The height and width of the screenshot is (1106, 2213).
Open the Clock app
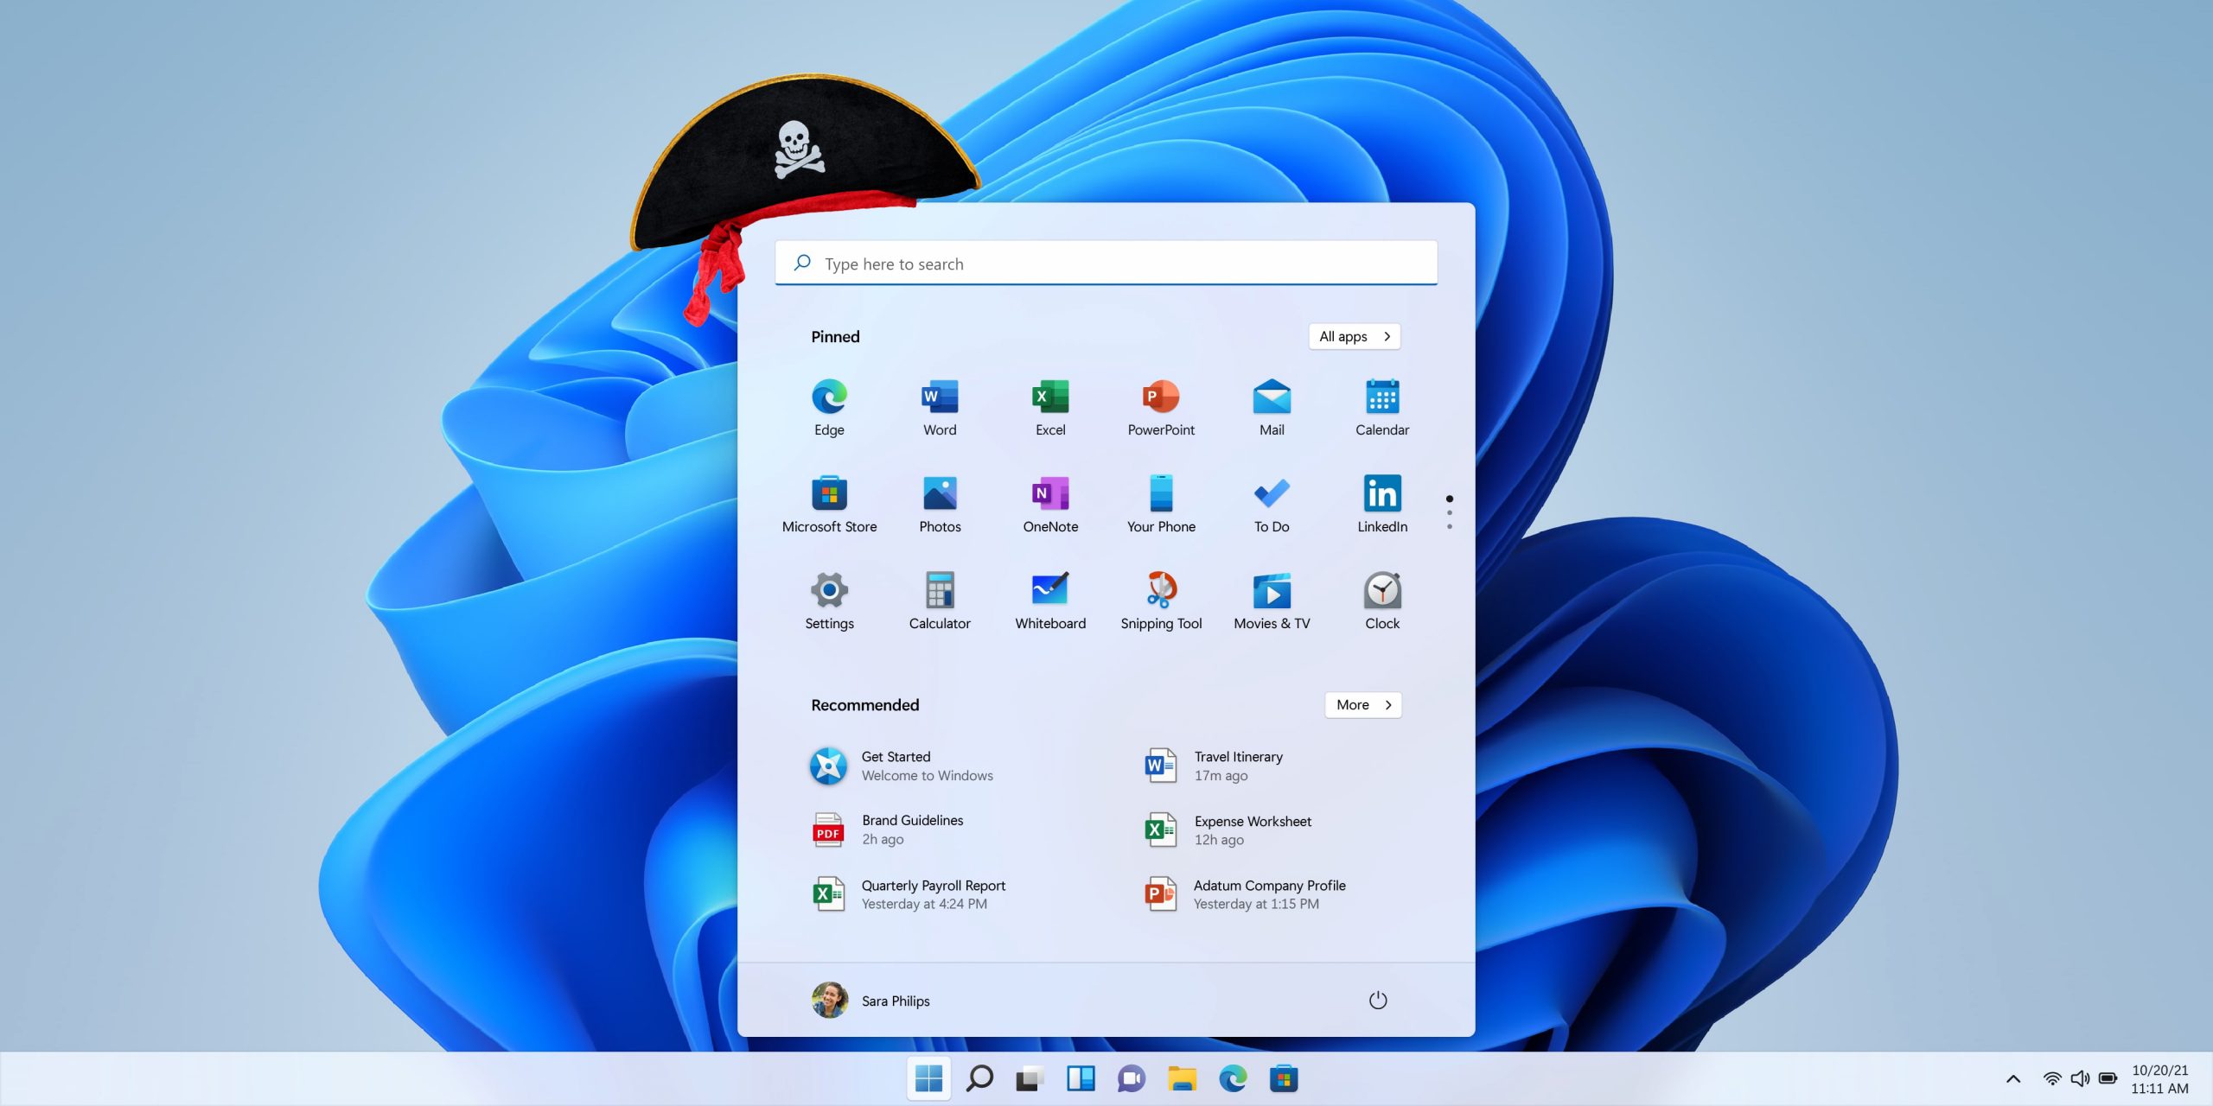tap(1382, 601)
